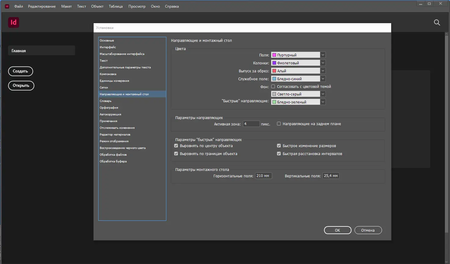Select 'Основные' in preferences list
450x264 pixels.
pos(132,41)
